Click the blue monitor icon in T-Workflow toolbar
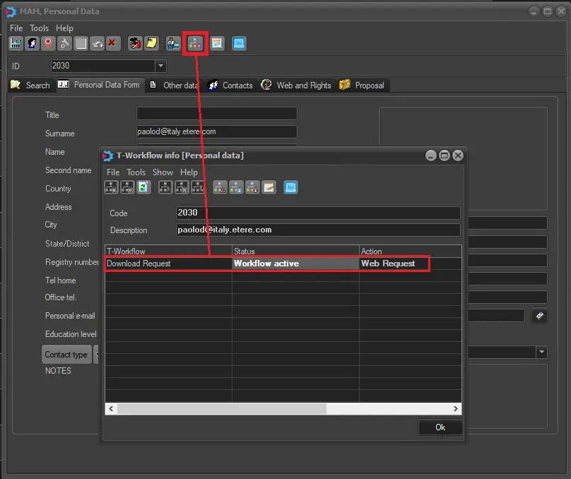571x479 pixels. (x=290, y=187)
